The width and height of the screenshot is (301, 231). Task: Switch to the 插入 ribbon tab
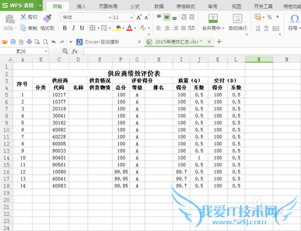(x=81, y=7)
